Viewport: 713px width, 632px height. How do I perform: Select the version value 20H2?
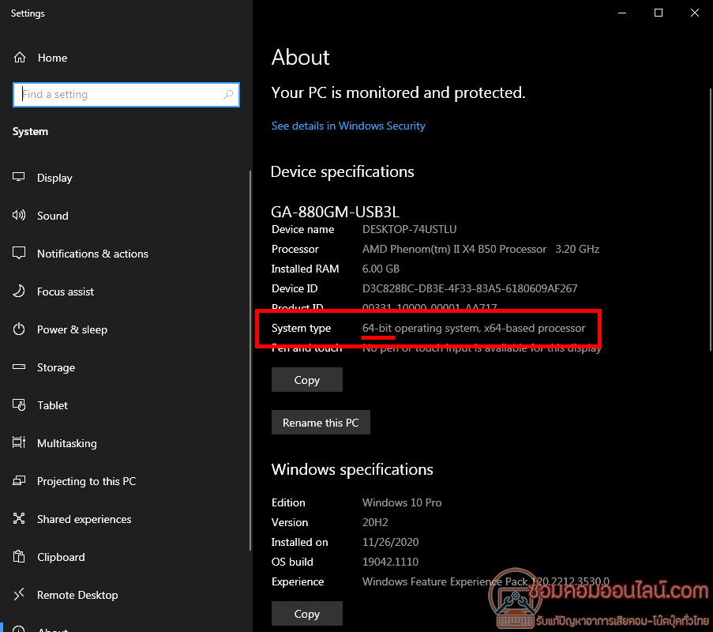tap(375, 522)
